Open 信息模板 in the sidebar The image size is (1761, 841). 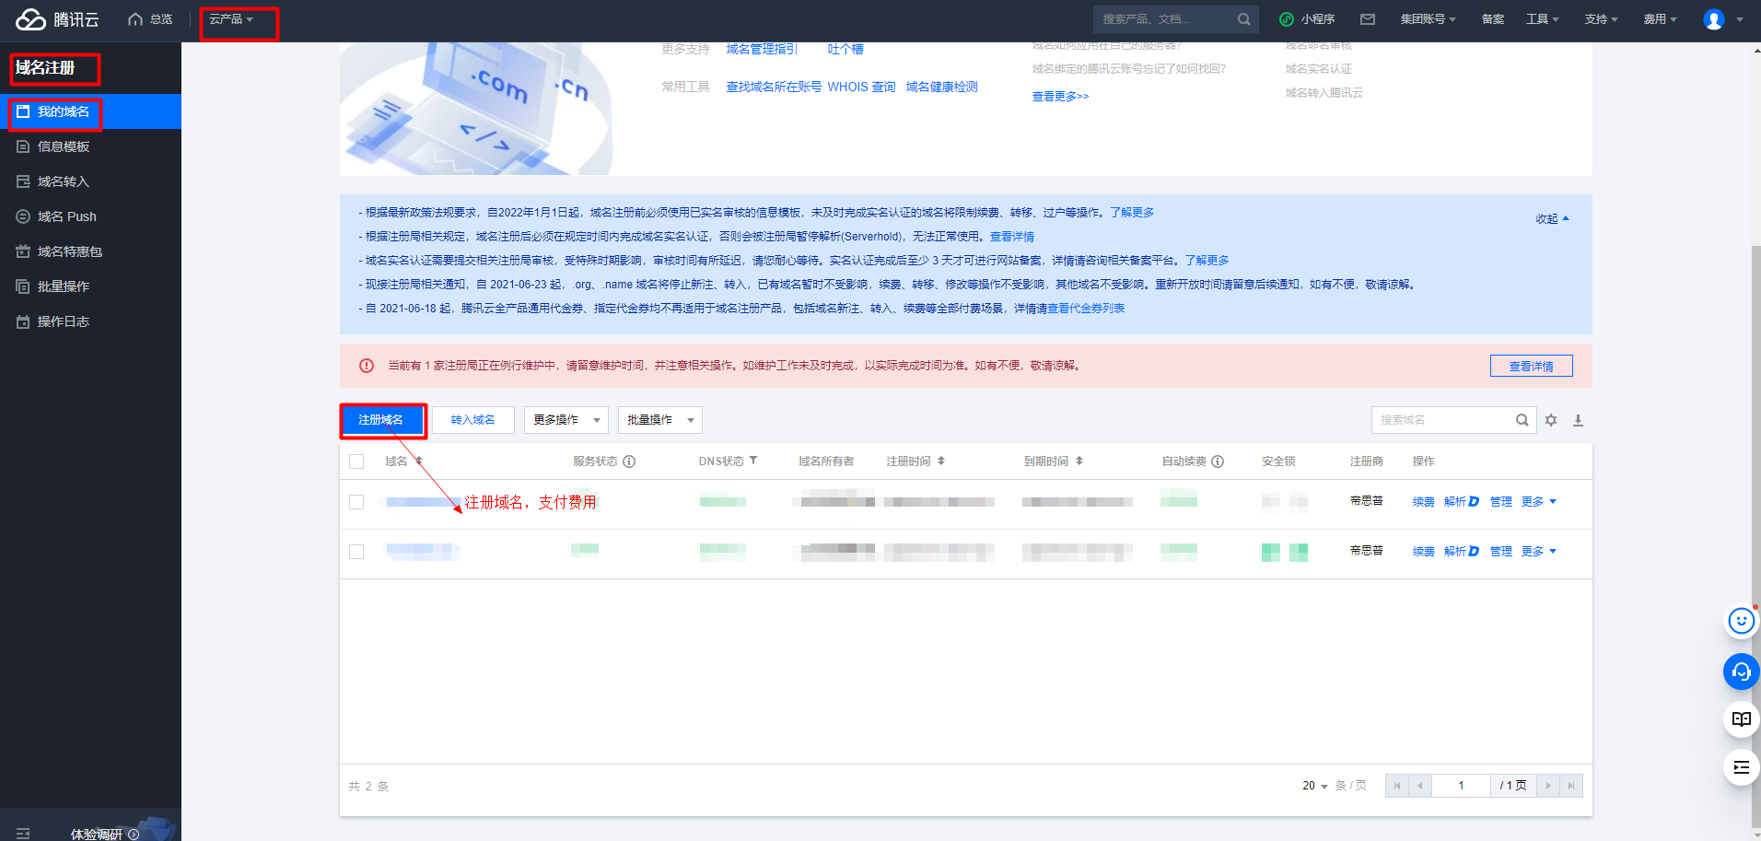(90, 146)
